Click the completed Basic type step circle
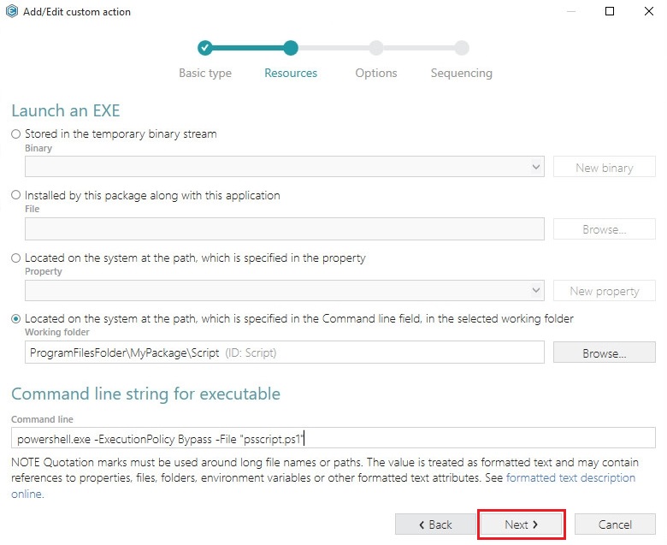 (x=205, y=48)
